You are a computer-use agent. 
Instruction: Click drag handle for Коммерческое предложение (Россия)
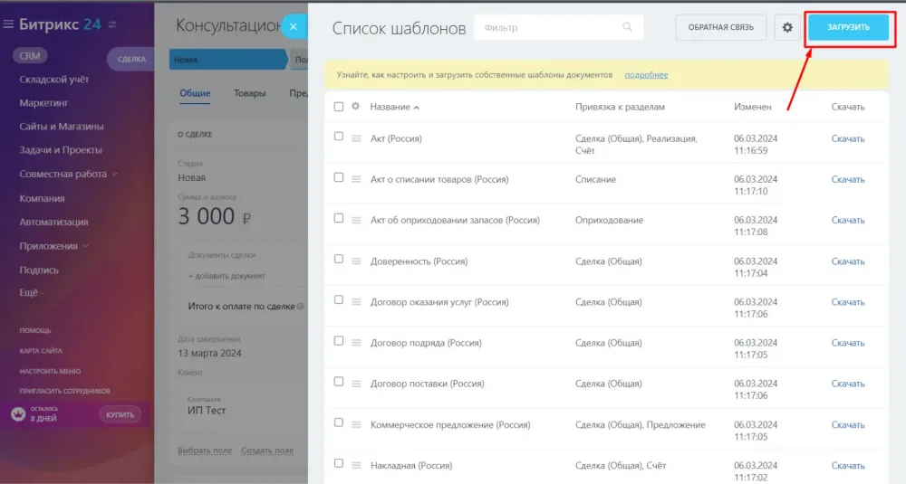(356, 424)
